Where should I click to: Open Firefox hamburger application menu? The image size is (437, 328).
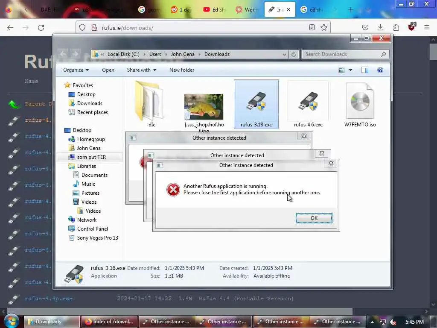tap(427, 27)
